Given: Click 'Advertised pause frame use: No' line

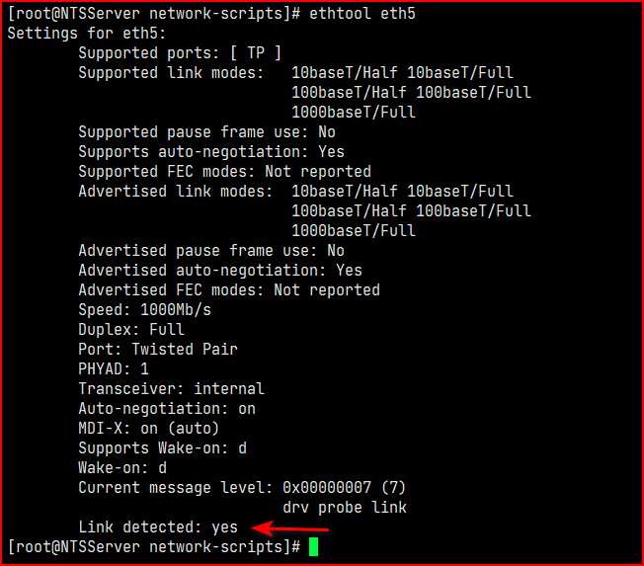Looking at the screenshot, I should point(211,250).
